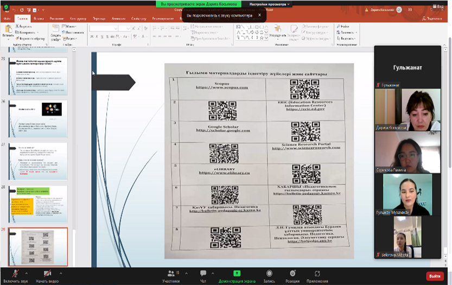Unmute microphone with Включить звук icon
Screen dimensions: 452x285
pyautogui.click(x=16, y=273)
